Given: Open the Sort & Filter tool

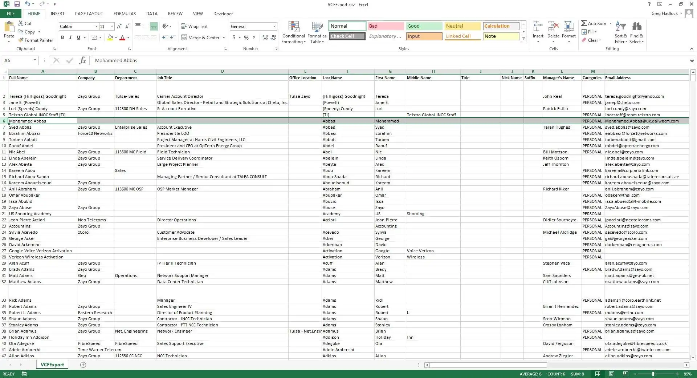Looking at the screenshot, I should click(621, 33).
